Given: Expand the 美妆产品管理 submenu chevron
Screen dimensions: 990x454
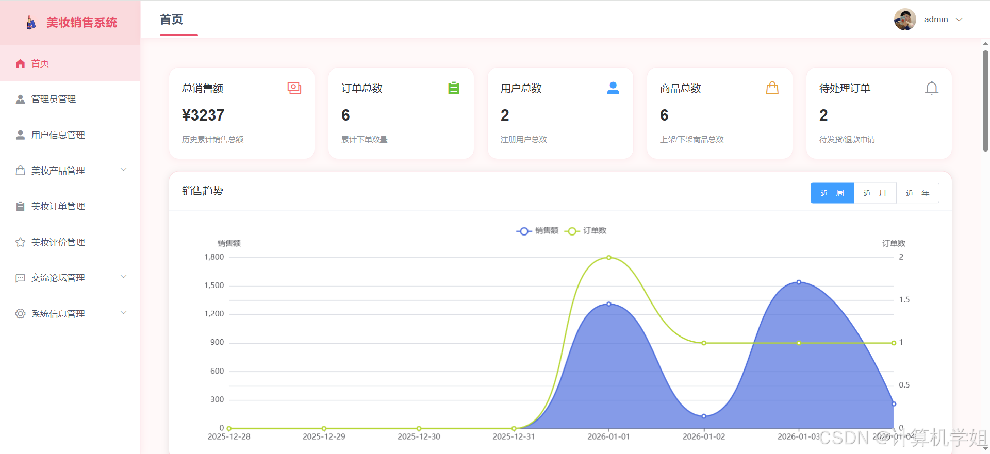Looking at the screenshot, I should pos(124,170).
